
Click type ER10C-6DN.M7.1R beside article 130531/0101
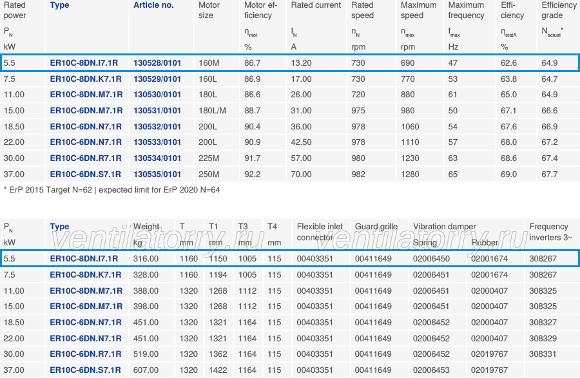click(86, 111)
